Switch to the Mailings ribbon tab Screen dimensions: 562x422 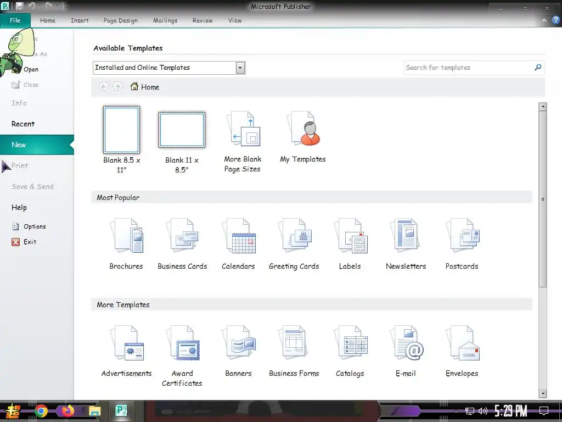click(165, 20)
